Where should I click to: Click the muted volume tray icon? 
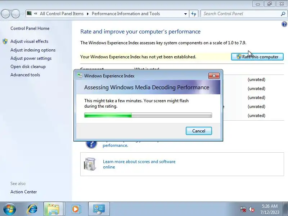click(251, 209)
